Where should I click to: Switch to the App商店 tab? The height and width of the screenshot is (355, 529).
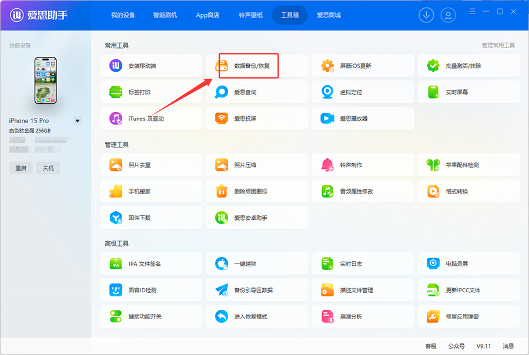pos(207,15)
